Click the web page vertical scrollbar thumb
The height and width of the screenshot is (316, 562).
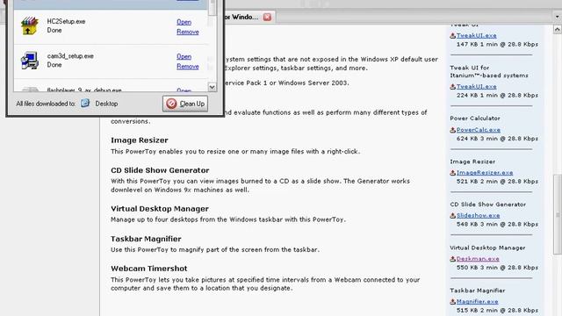(x=558, y=213)
